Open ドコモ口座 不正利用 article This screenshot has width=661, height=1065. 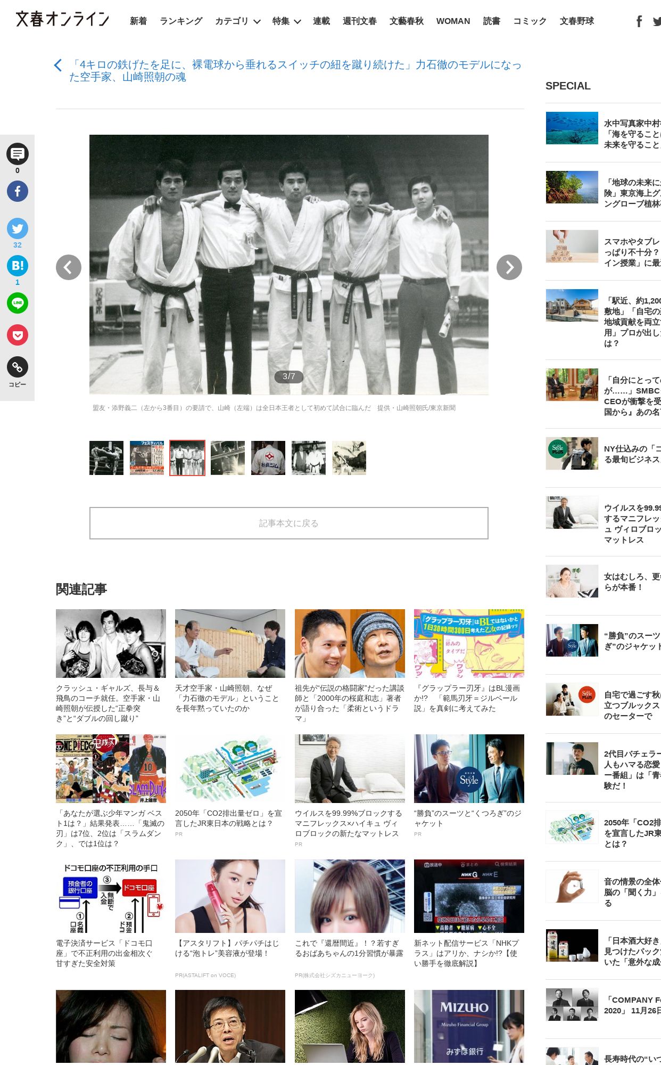111,914
